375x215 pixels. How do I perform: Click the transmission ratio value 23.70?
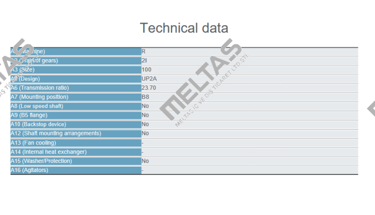(x=148, y=88)
